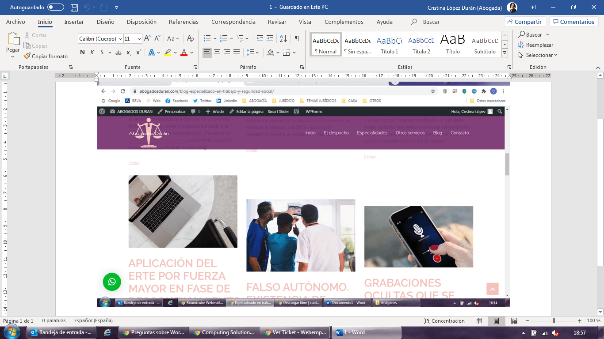Click the red font color button
Image resolution: width=604 pixels, height=339 pixels.
(184, 53)
